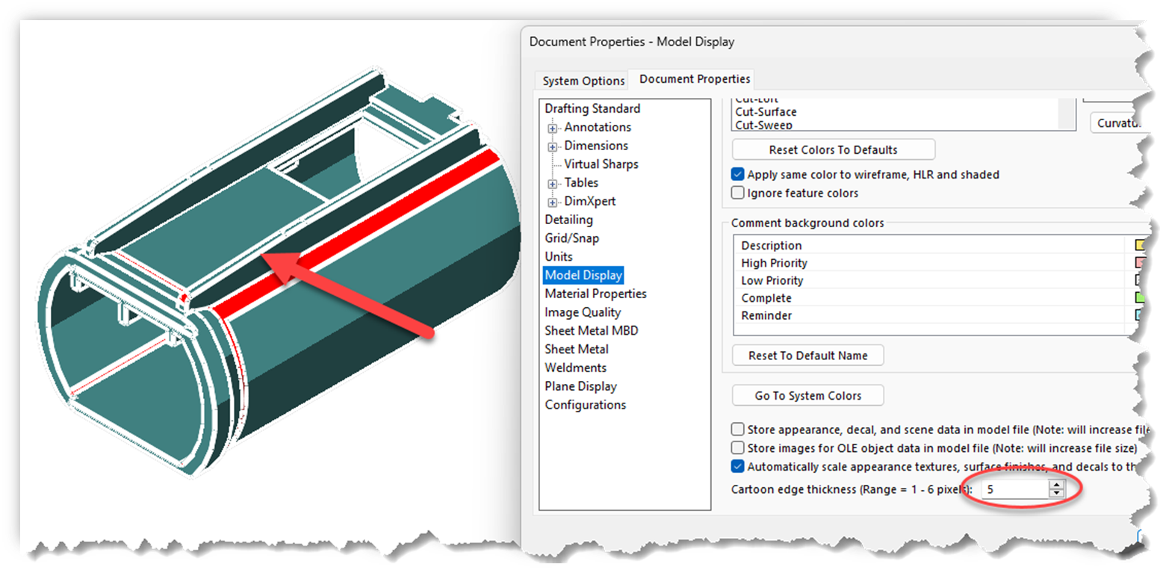The height and width of the screenshot is (573, 1160).
Task: Select Material Properties in the sidebar tree
Action: 595,293
